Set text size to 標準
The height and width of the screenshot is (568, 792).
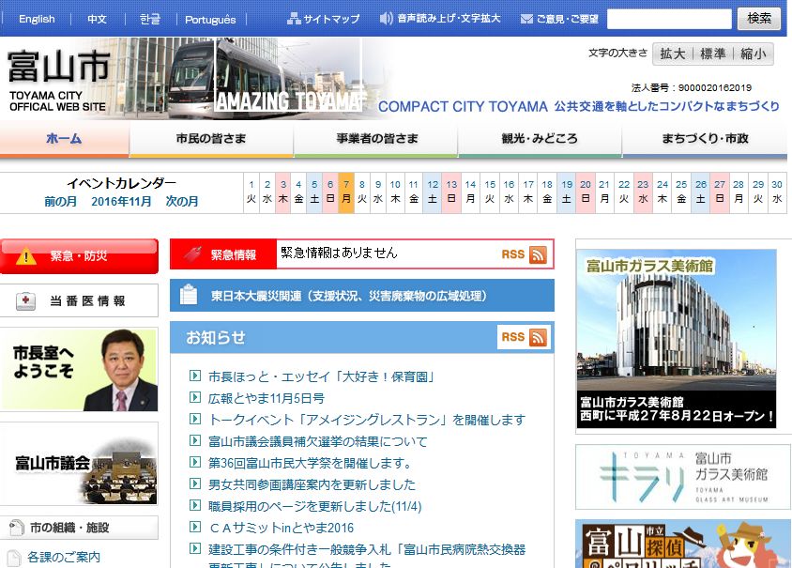point(713,54)
